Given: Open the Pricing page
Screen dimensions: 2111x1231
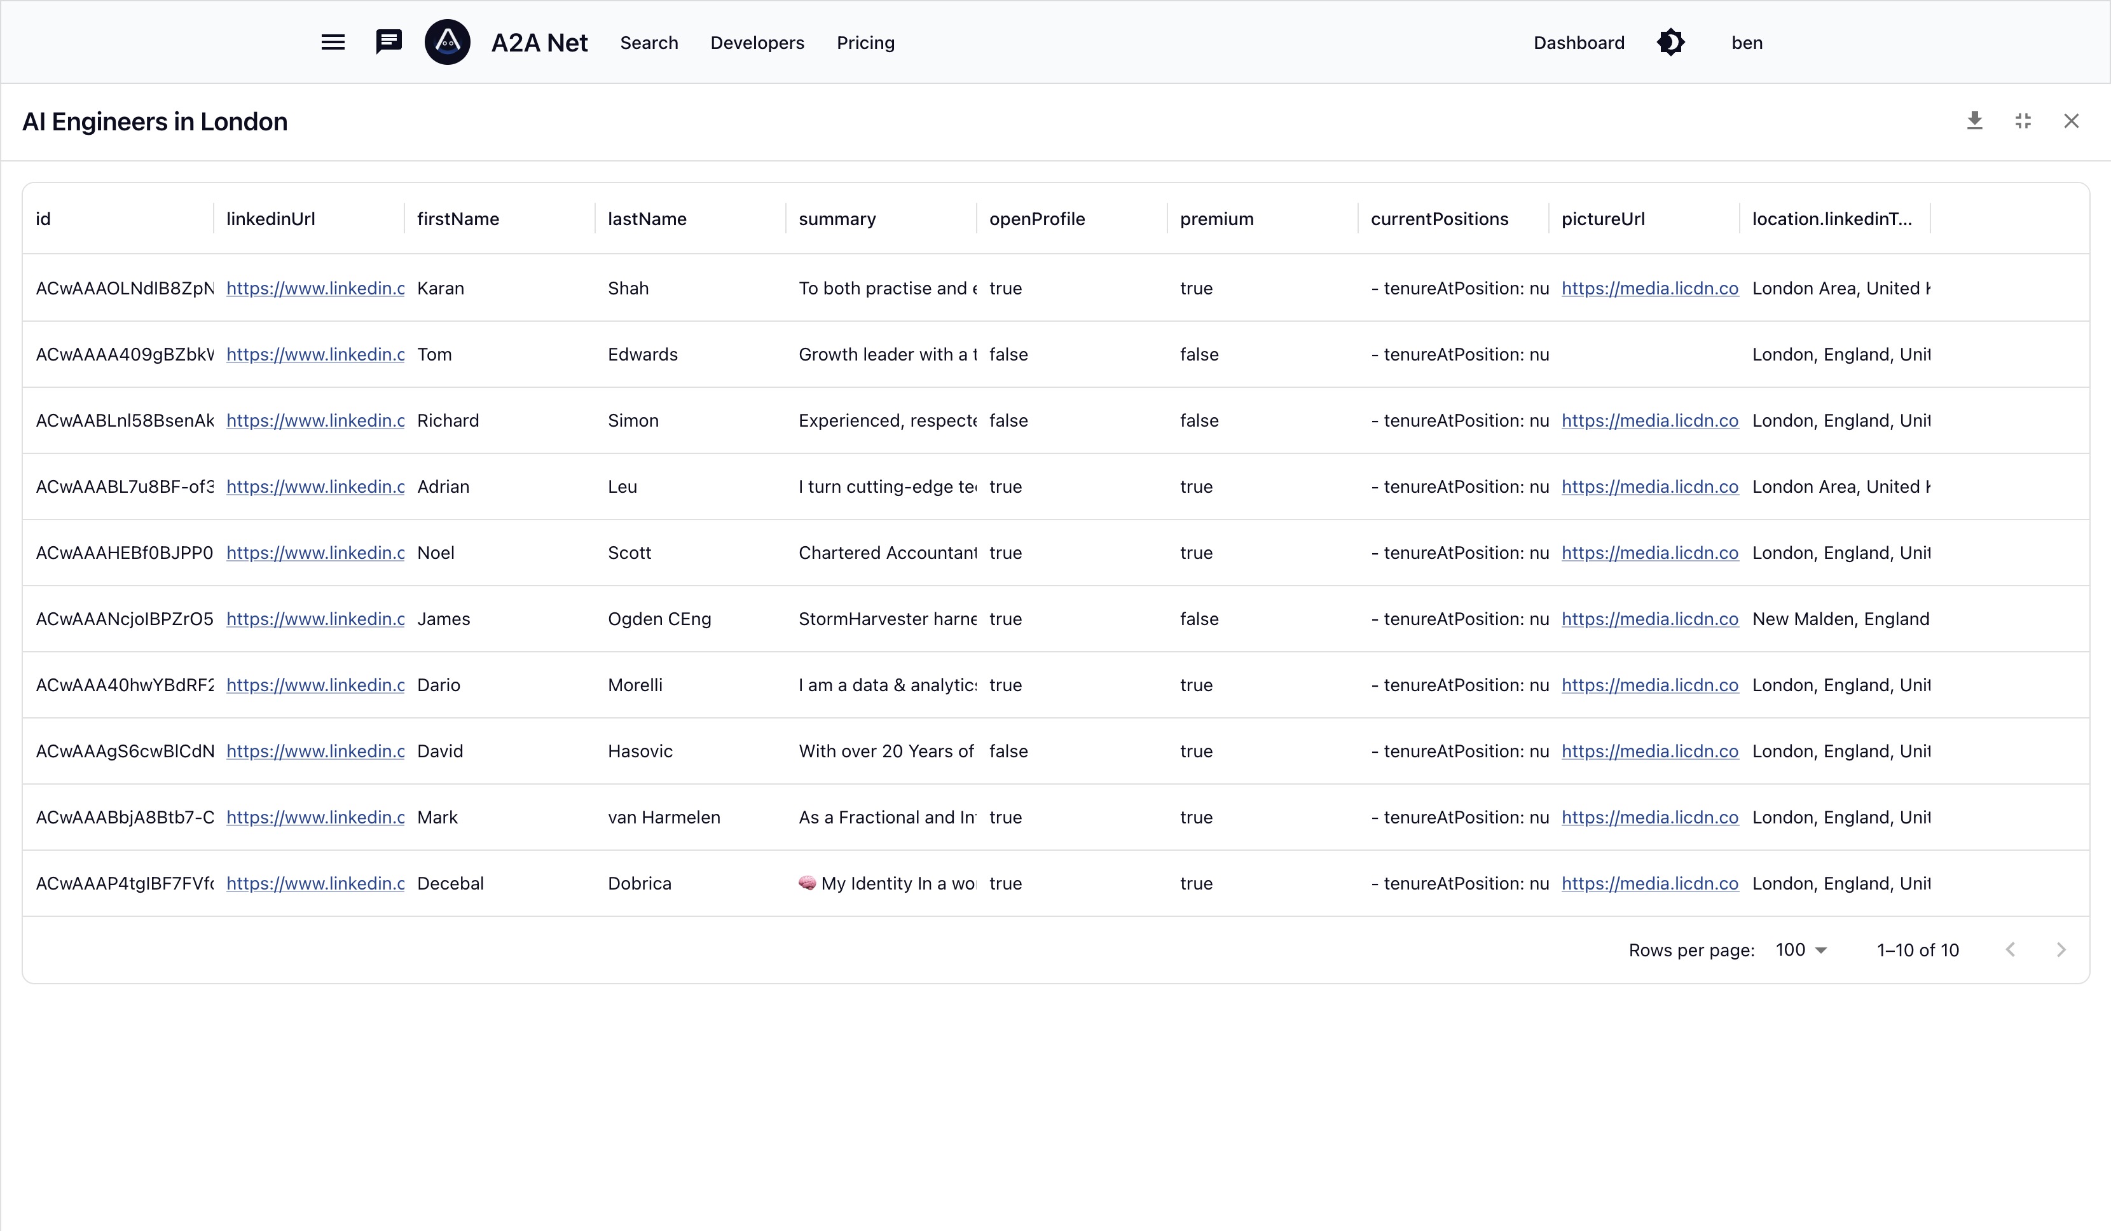Looking at the screenshot, I should [x=865, y=43].
